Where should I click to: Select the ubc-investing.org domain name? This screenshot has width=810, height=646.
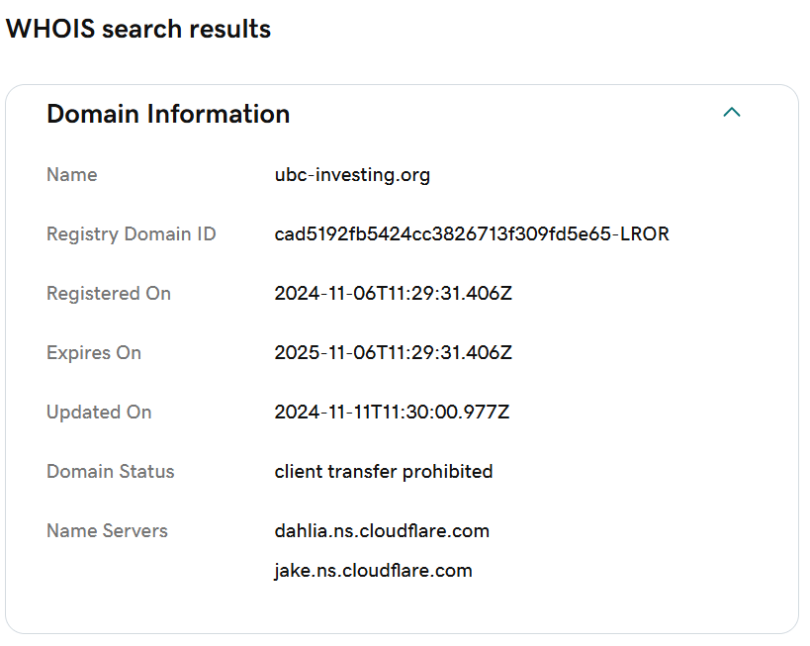click(352, 175)
